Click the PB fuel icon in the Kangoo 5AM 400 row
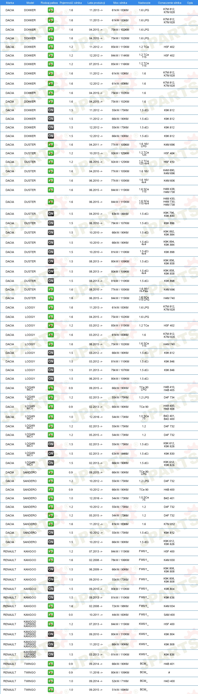This screenshot has height=694, width=198. (51, 615)
